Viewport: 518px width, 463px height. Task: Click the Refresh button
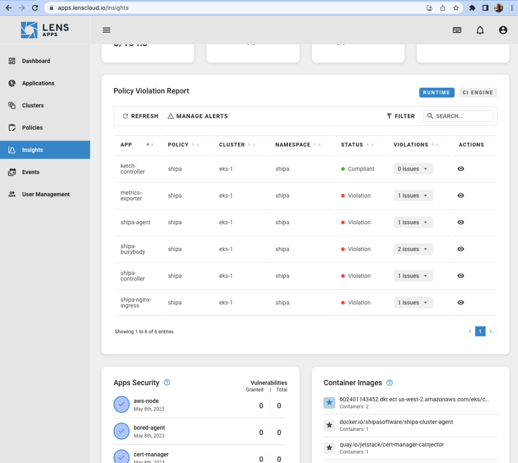[141, 116]
